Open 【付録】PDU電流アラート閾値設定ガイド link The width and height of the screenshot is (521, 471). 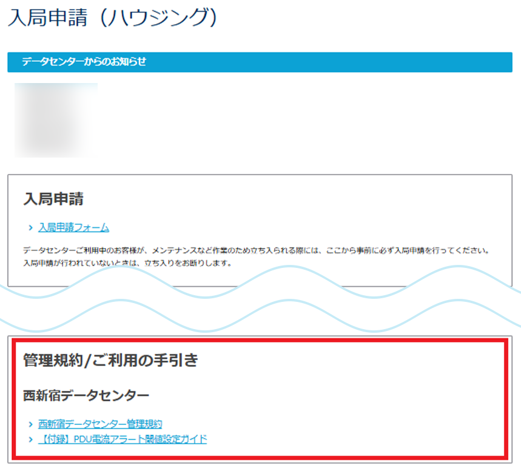click(123, 439)
